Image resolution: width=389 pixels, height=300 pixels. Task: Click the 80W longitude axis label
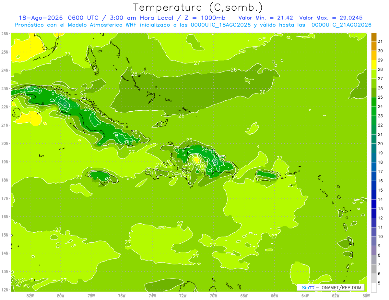[x=61, y=295]
